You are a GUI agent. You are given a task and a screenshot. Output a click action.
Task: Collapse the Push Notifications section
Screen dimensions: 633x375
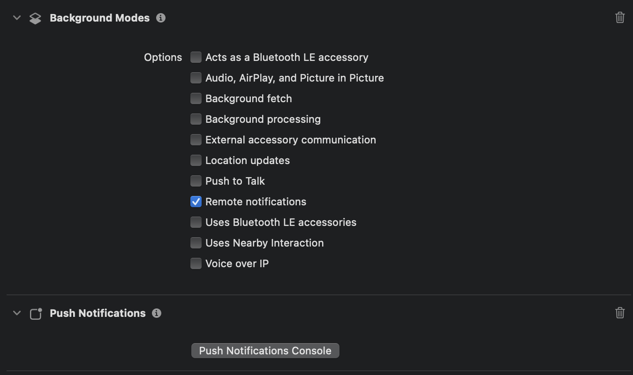17,313
